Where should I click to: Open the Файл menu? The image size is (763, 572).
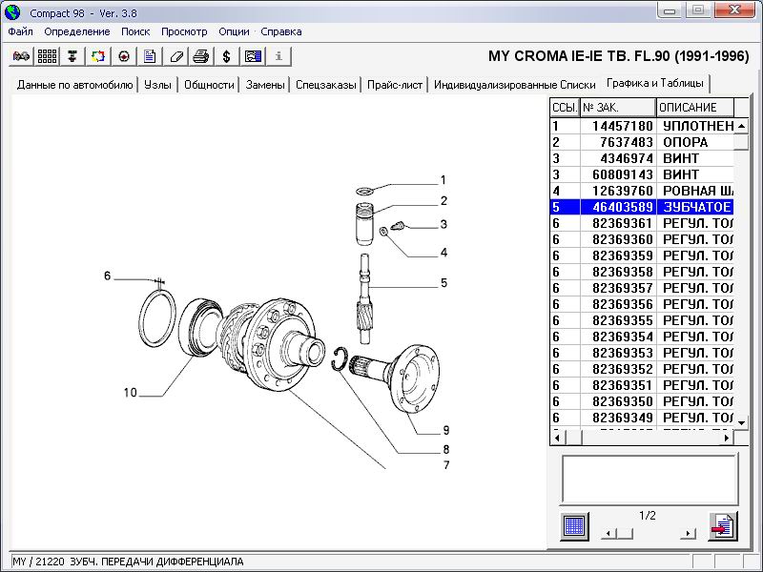(x=20, y=31)
